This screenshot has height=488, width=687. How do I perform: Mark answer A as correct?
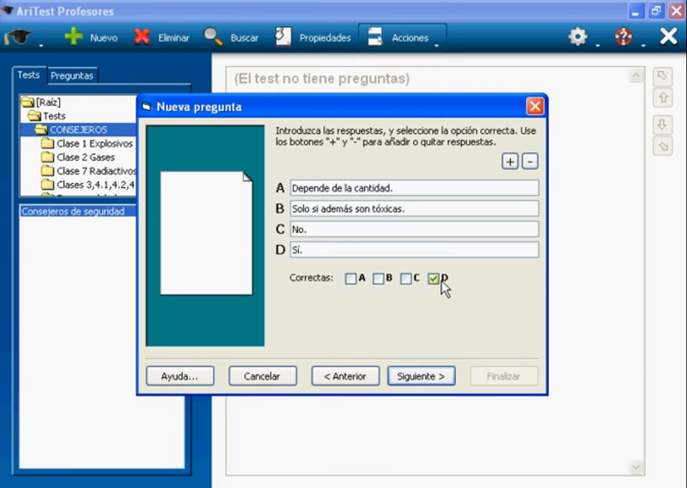click(350, 279)
